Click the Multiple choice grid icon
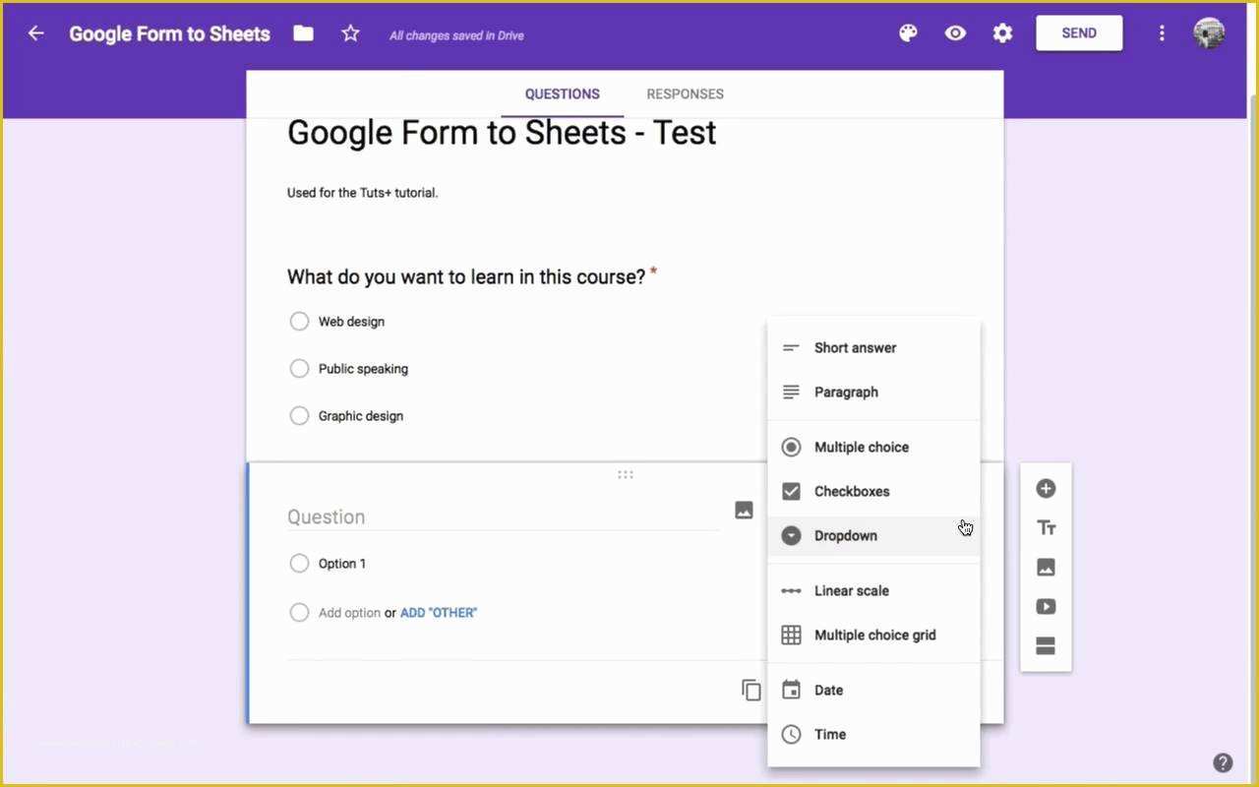The width and height of the screenshot is (1259, 787). pyautogui.click(x=791, y=635)
